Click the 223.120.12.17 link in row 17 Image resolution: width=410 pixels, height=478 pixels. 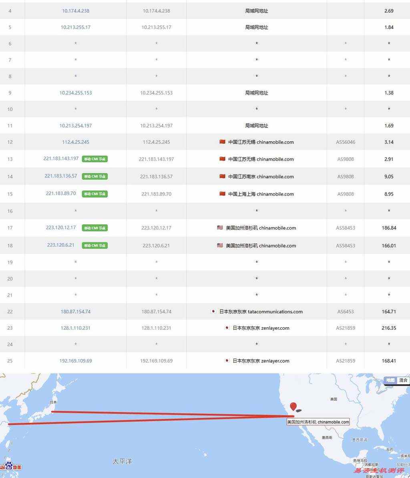pos(61,228)
